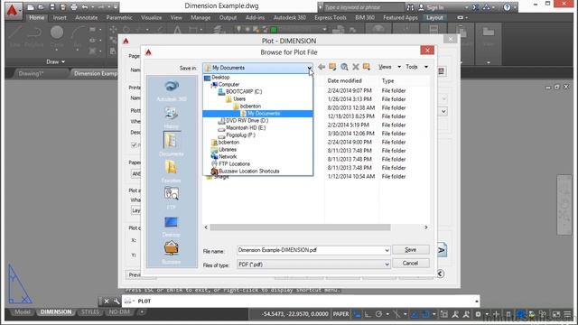Viewport: 578px width, 325px height.
Task: Switch to Drawing1 file tab
Action: 32,73
